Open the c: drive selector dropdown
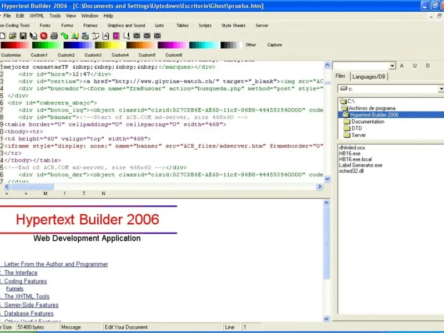 click(x=441, y=89)
